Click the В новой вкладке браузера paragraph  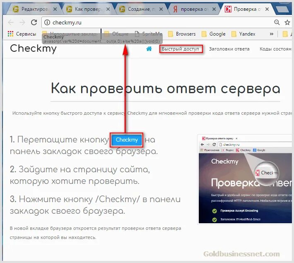pos(95,233)
